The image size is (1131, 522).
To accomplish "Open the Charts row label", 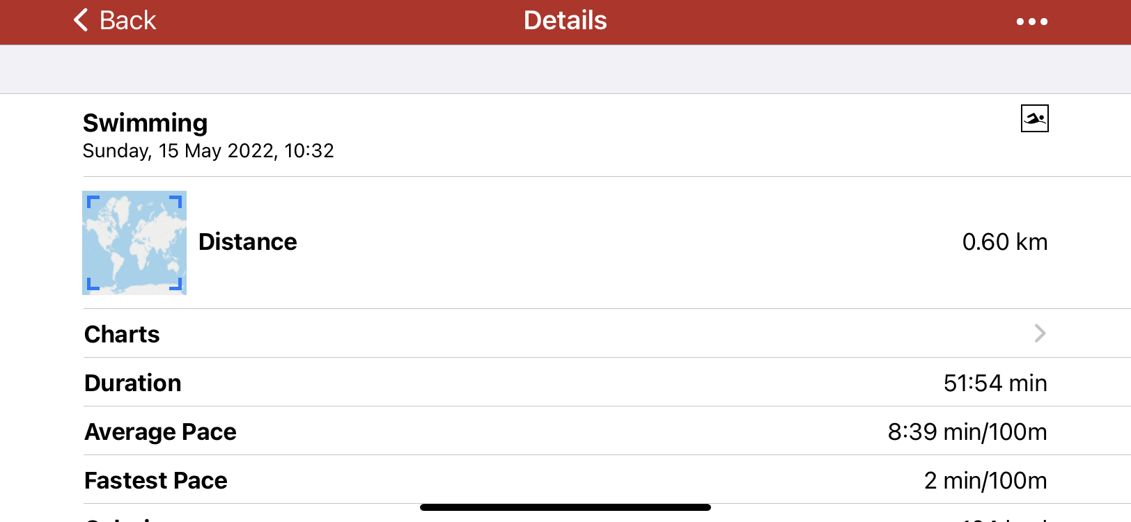I will pyautogui.click(x=122, y=334).
